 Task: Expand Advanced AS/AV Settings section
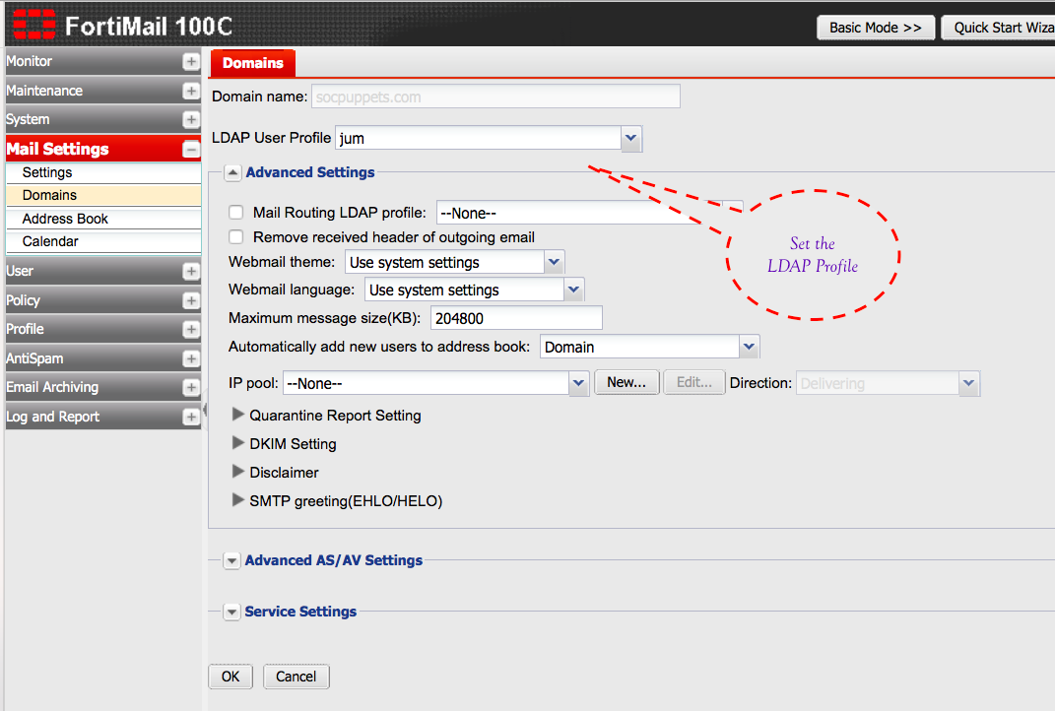pos(231,560)
